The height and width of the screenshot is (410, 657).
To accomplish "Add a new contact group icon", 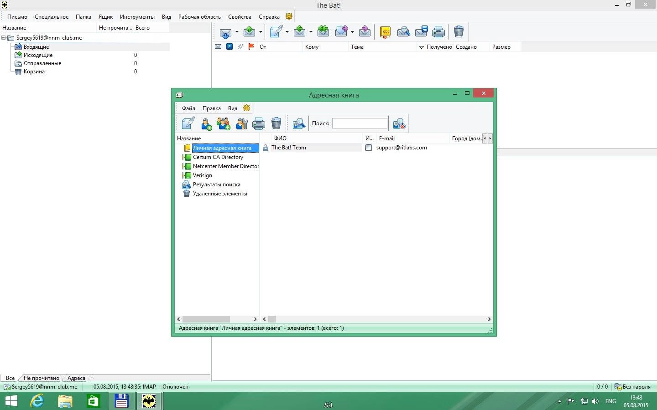I will tap(224, 123).
